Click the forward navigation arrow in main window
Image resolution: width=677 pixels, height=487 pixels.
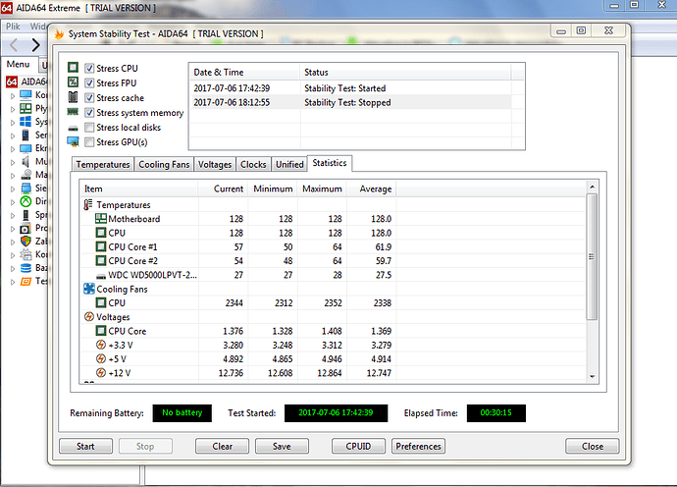36,44
